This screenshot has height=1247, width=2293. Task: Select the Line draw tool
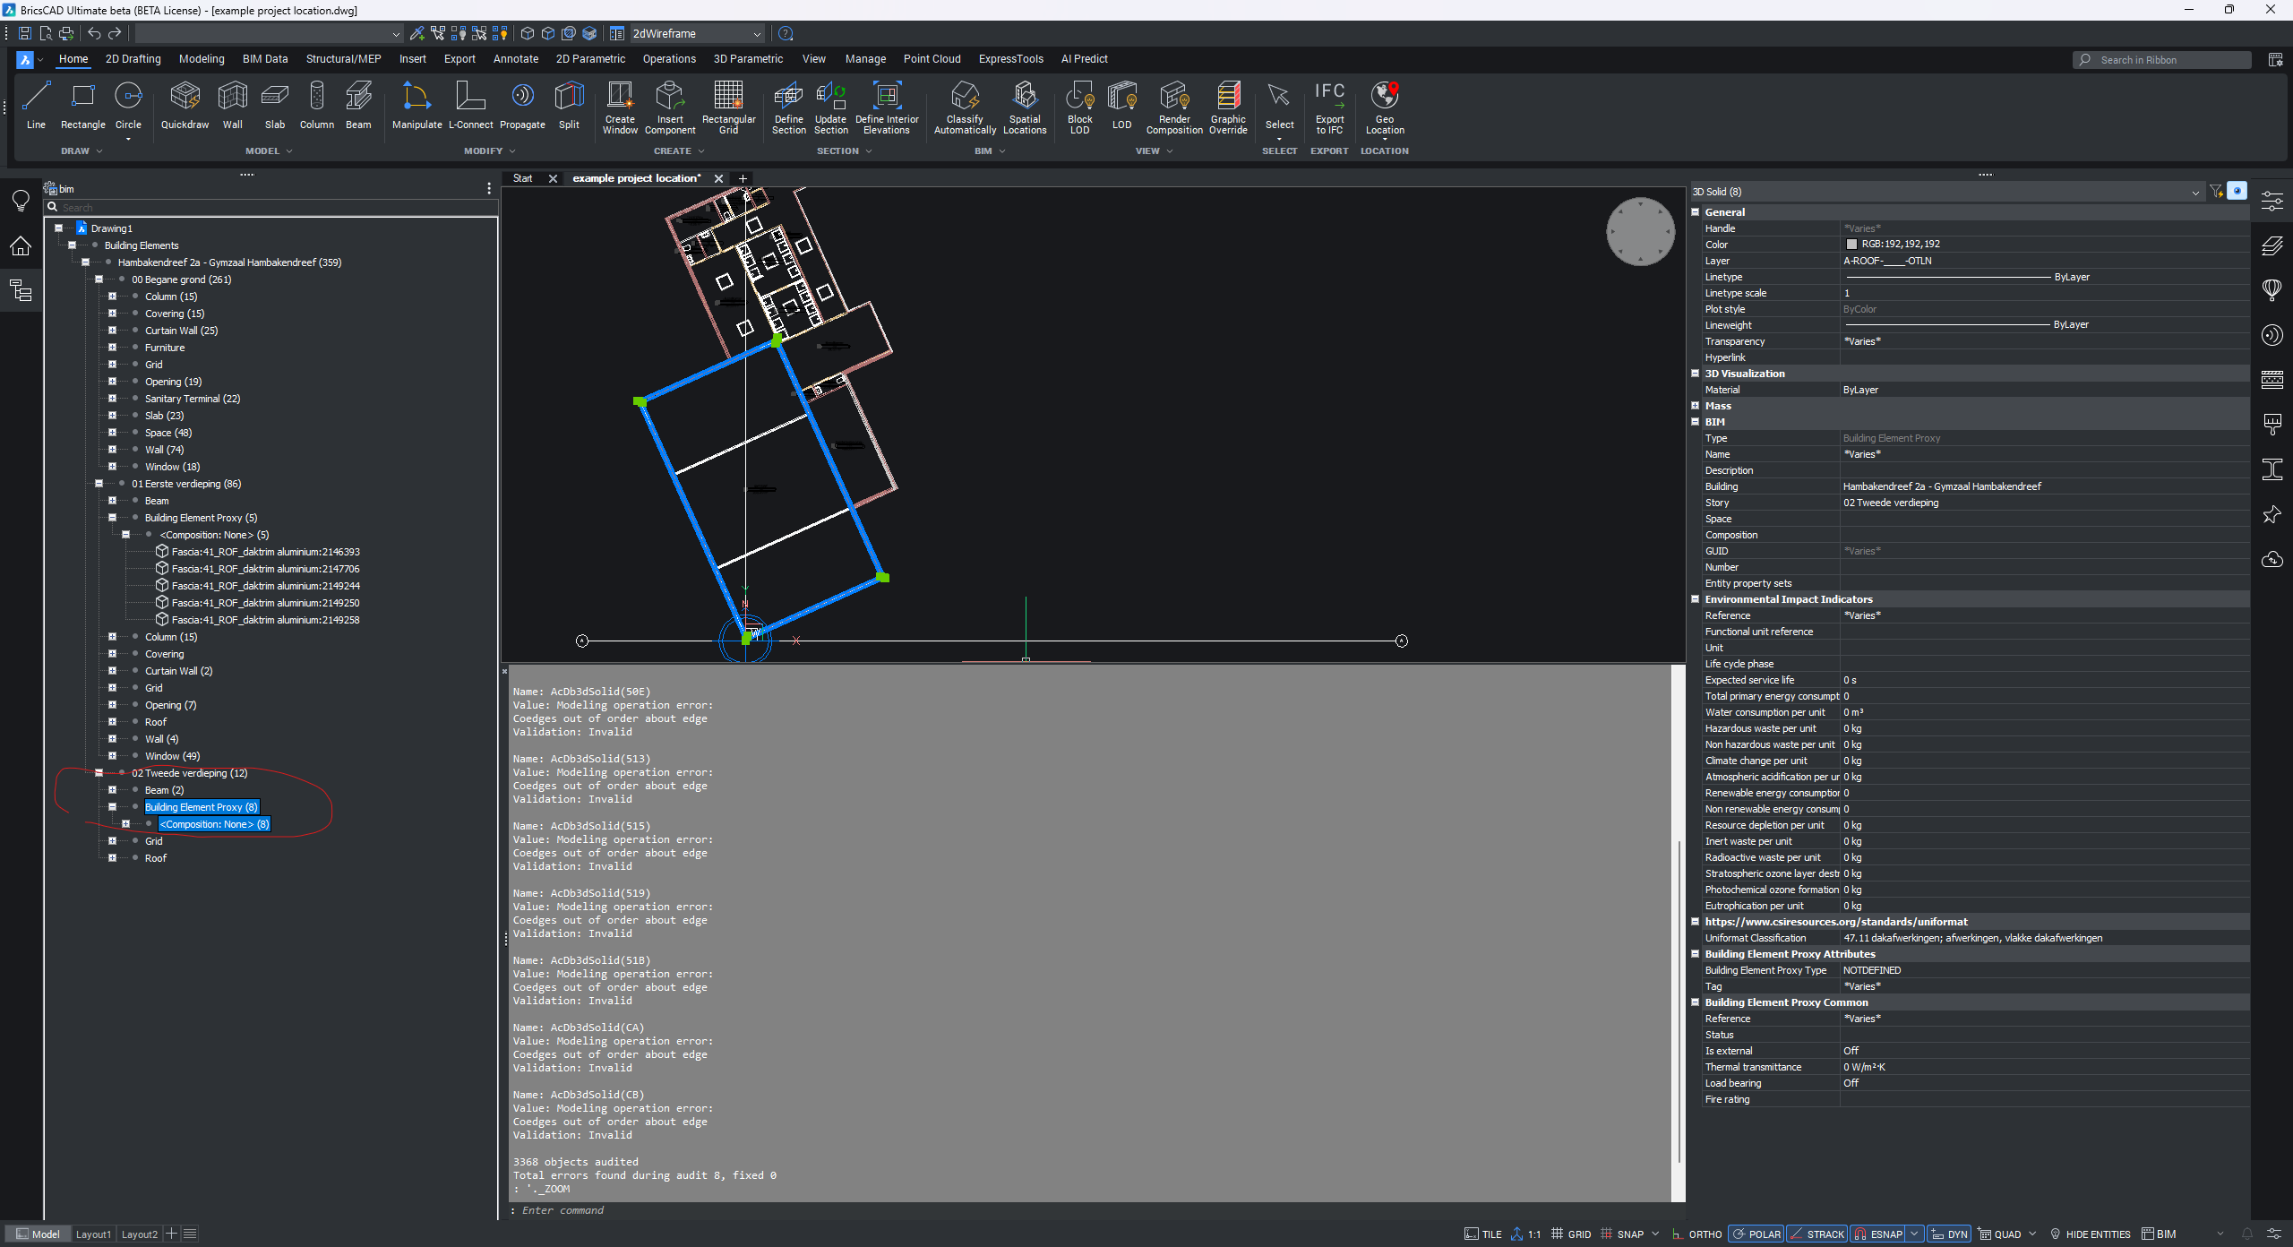point(36,106)
